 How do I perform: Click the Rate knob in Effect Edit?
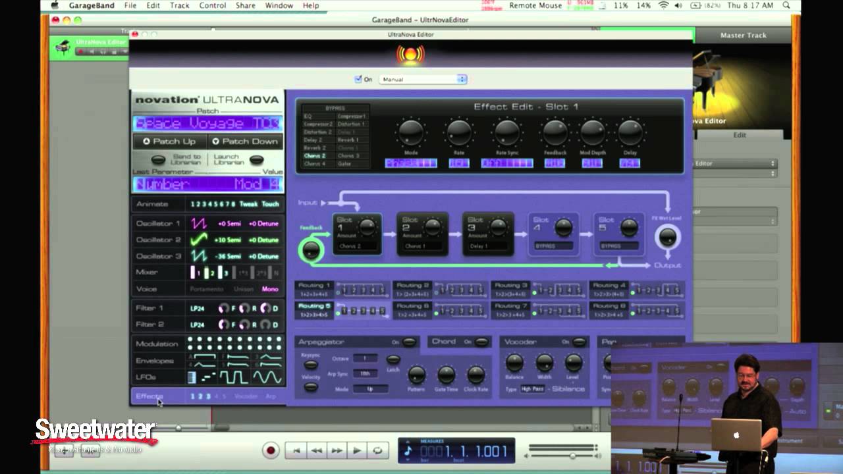(x=459, y=133)
